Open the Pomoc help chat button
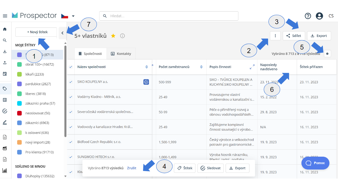This screenshot has height=188, width=338. pos(315,163)
